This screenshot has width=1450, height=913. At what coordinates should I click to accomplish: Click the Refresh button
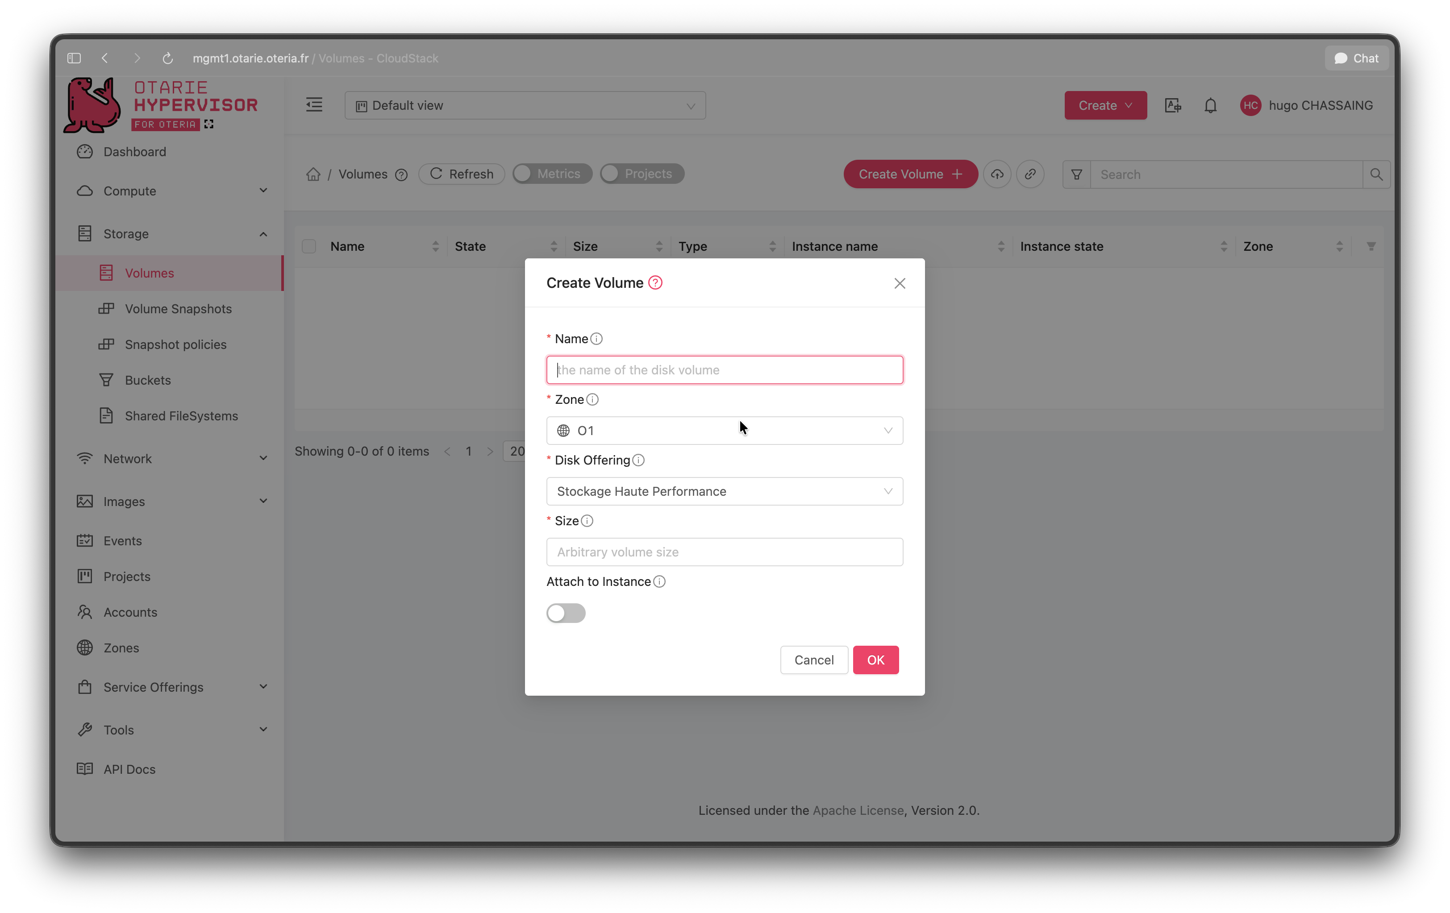[462, 174]
